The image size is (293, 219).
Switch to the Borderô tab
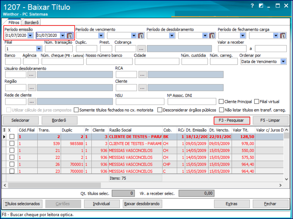coord(31,22)
